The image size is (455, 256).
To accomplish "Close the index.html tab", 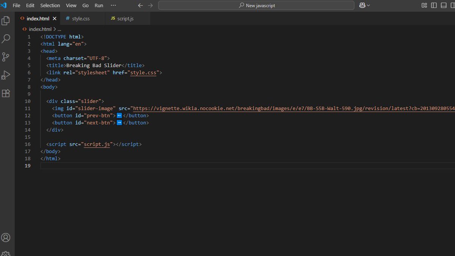I will (x=55, y=19).
